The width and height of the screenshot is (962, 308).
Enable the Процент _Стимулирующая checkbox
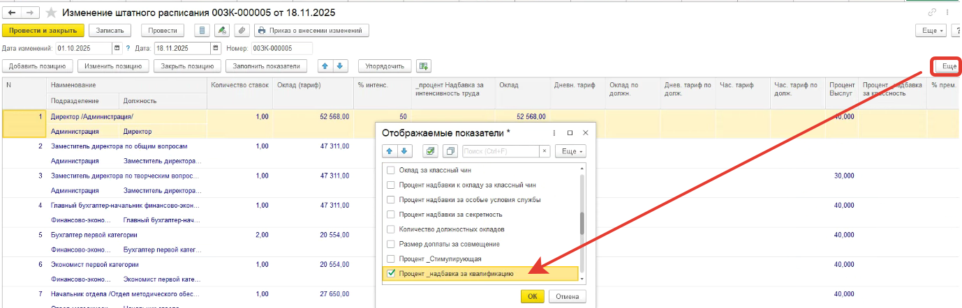(x=391, y=259)
